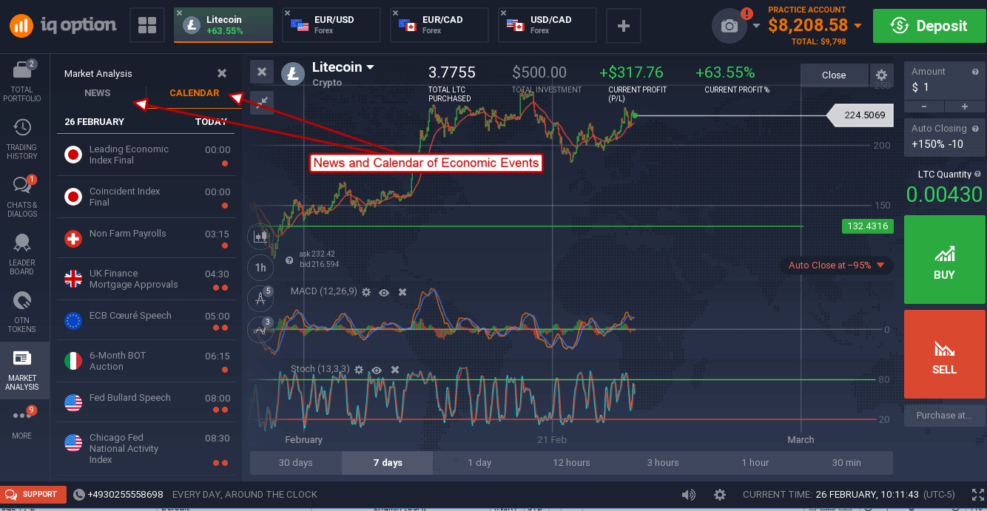Viewport: 987px width, 511px height.
Task: Click the ask/bid help question icon
Action: pyautogui.click(x=289, y=260)
